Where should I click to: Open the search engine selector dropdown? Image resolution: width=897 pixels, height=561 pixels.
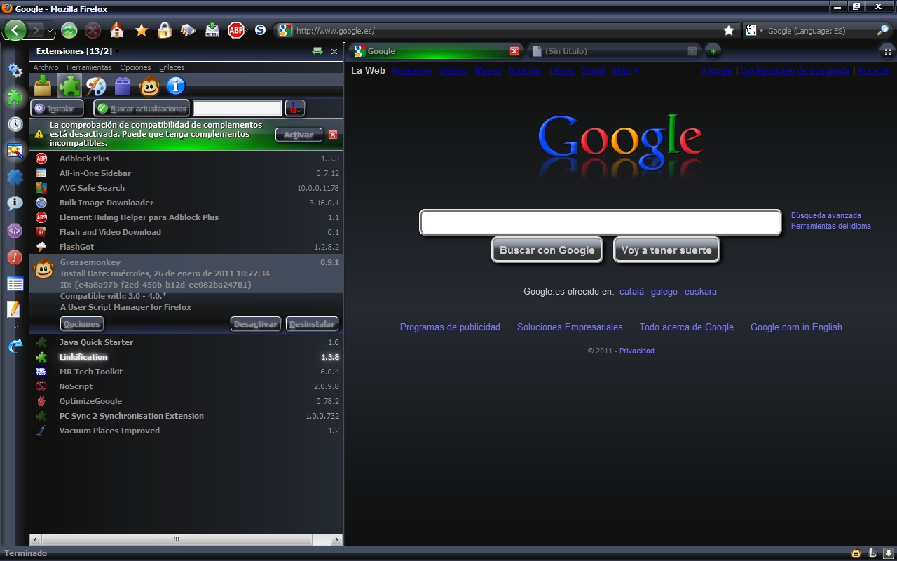[x=753, y=30]
